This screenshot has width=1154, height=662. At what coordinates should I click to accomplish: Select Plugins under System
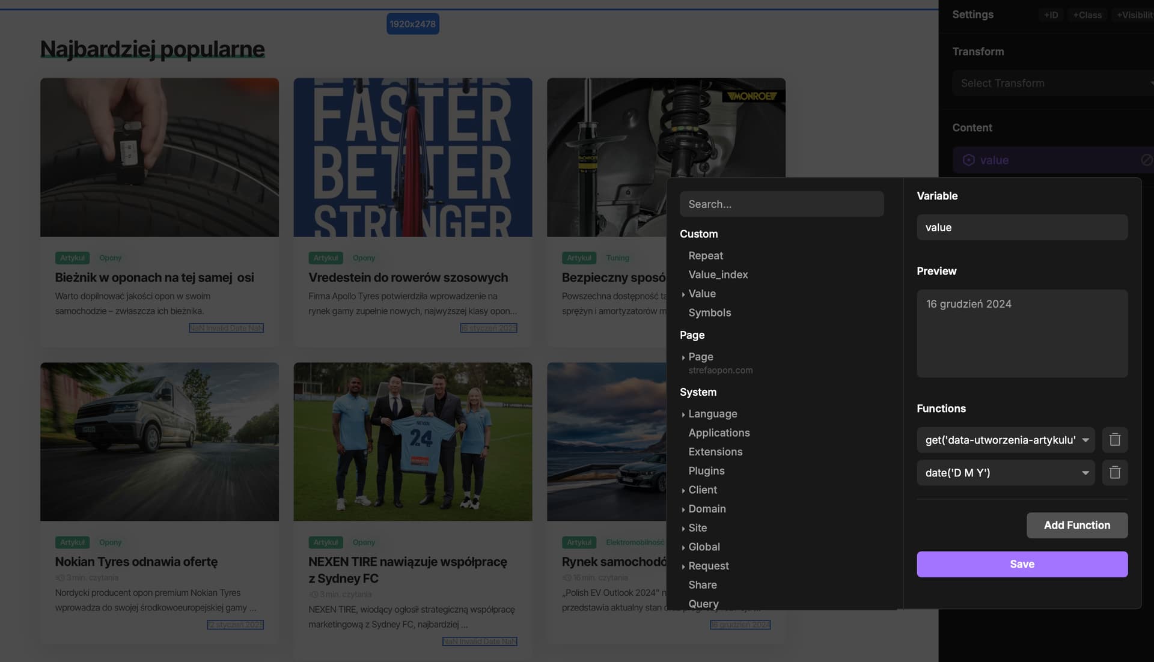(706, 471)
